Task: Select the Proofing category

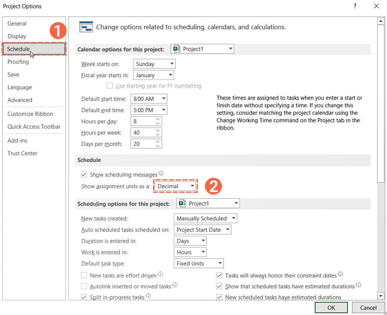Action: click(x=34, y=62)
